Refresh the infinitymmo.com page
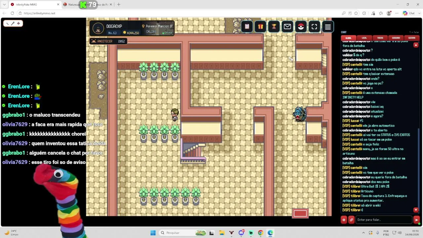The height and width of the screenshot is (238, 423). click(x=12, y=13)
